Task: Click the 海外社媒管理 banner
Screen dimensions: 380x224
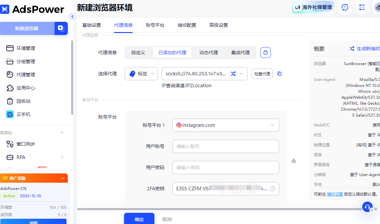Action: pyautogui.click(x=313, y=7)
